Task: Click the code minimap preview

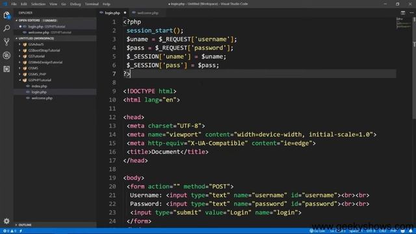Action: pos(403,23)
